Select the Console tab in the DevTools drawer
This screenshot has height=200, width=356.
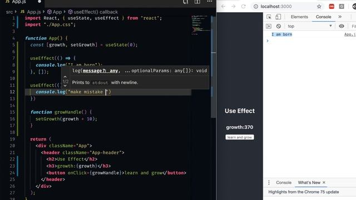pyautogui.click(x=284, y=183)
